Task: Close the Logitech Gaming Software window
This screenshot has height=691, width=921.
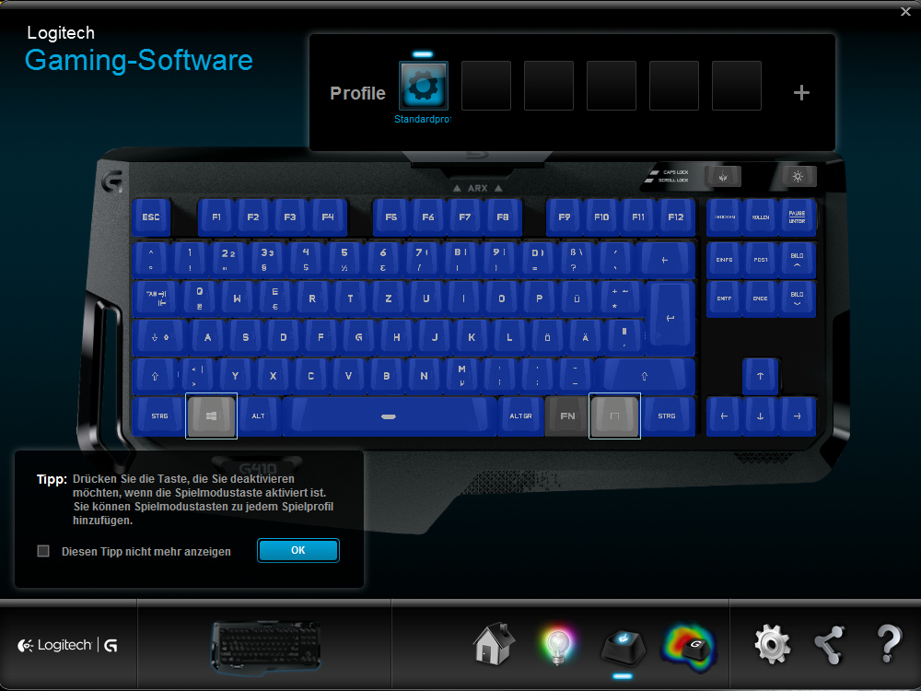Action: pyautogui.click(x=905, y=11)
